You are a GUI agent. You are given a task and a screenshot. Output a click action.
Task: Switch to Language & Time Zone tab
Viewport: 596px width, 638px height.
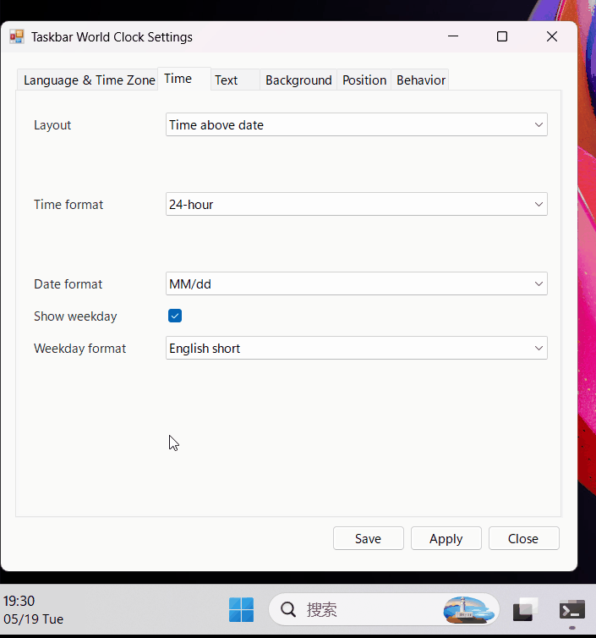[88, 80]
